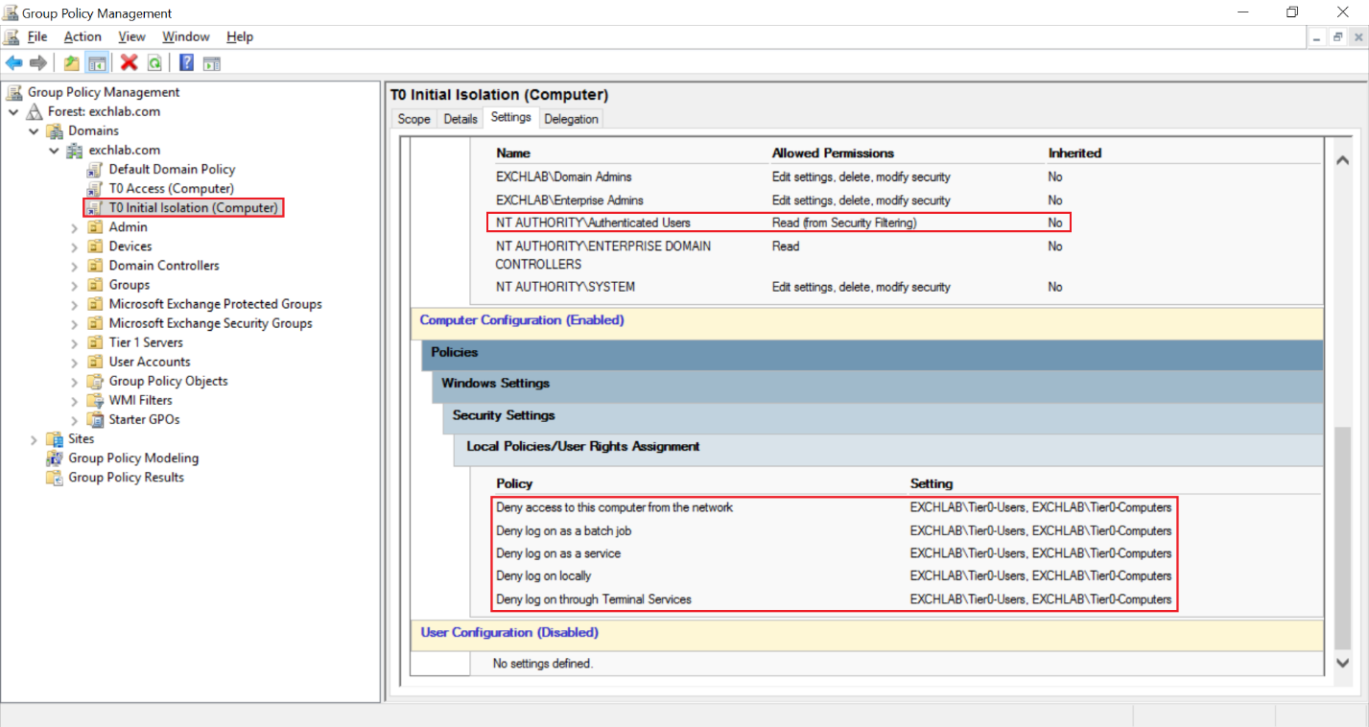Open the Action menu
Screen dimensions: 1369x727
pyautogui.click(x=82, y=36)
